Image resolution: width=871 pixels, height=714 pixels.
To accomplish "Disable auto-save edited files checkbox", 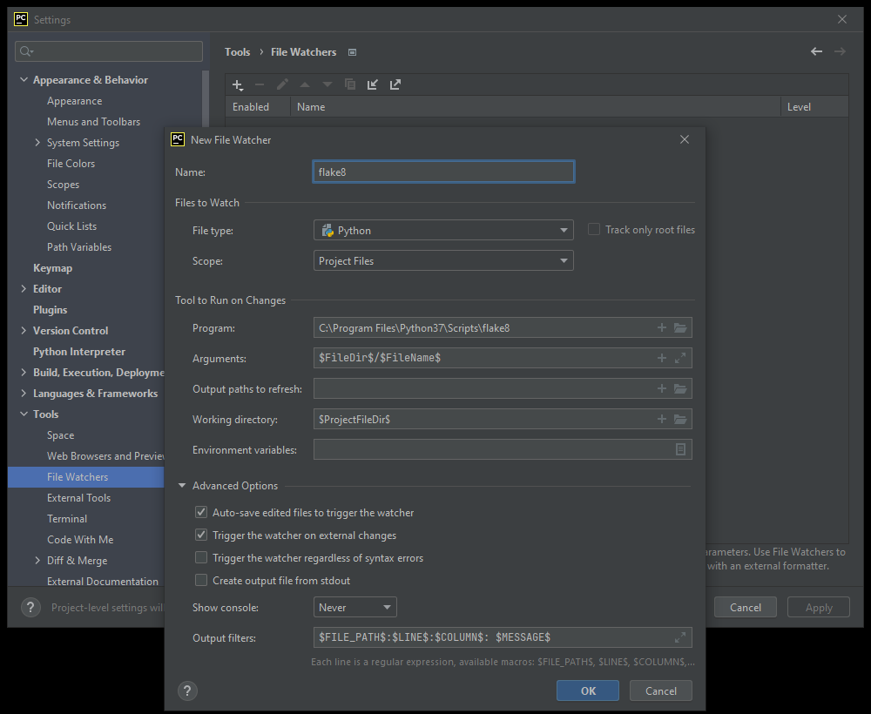I will coord(201,513).
